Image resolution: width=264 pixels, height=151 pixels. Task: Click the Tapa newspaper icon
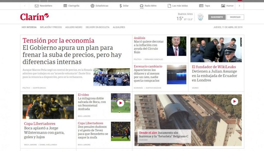[x=201, y=6]
